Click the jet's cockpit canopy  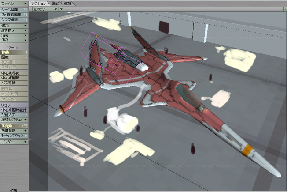coord(190,96)
